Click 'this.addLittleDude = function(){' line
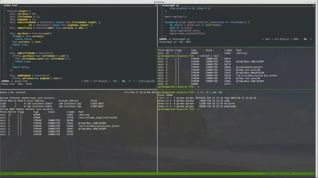The width and height of the screenshot is (318, 178). pos(31,53)
